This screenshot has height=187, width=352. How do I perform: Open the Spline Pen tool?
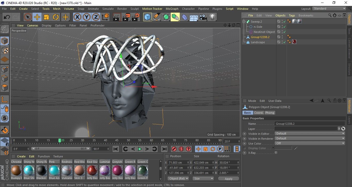(157, 17)
